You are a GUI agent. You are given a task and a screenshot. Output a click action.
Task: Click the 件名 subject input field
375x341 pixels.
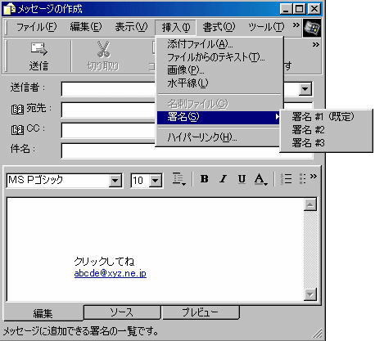(187, 150)
